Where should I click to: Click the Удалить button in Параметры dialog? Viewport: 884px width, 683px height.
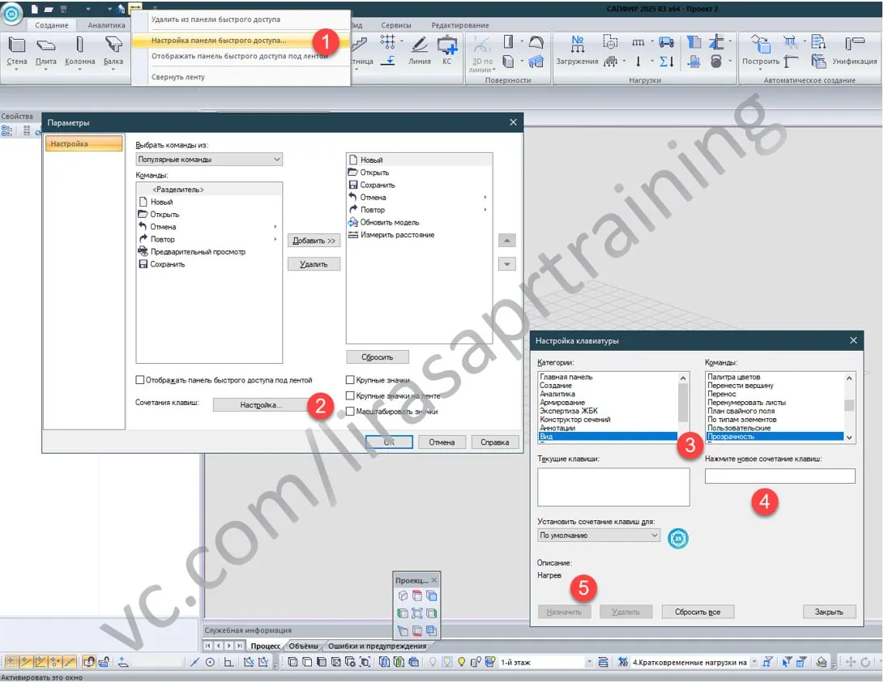point(314,264)
